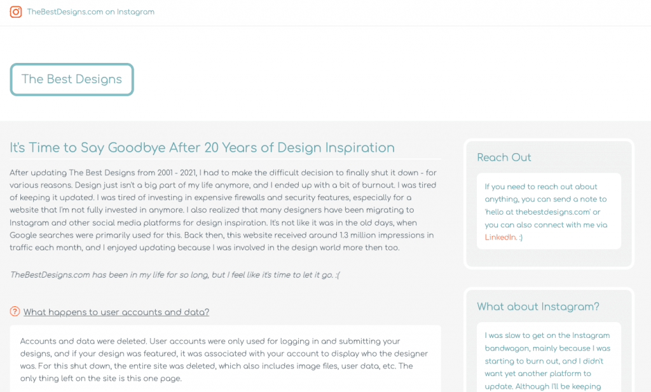Click the Time to Say Goodbye headline

coord(202,148)
